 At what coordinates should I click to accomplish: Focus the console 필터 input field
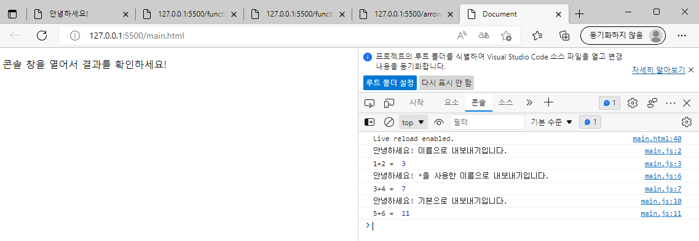coord(488,122)
